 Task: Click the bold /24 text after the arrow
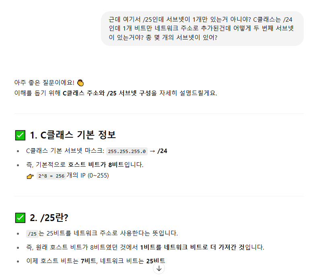(162, 151)
